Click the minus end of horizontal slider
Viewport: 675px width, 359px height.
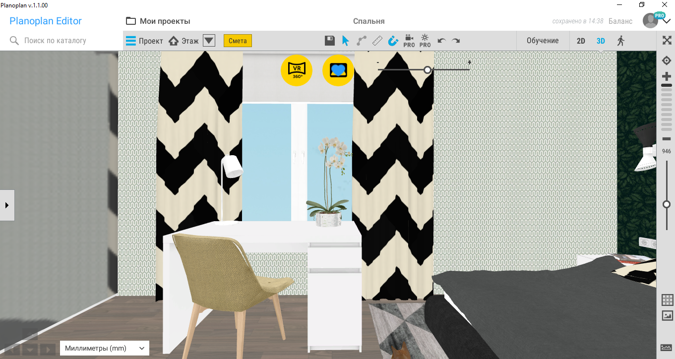[x=378, y=62]
